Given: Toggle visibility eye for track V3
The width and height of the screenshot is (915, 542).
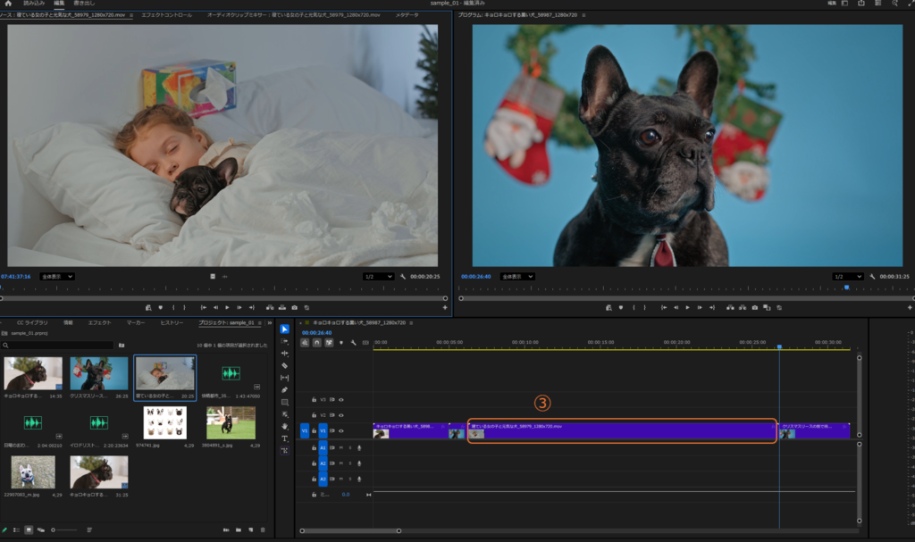Looking at the screenshot, I should [341, 400].
